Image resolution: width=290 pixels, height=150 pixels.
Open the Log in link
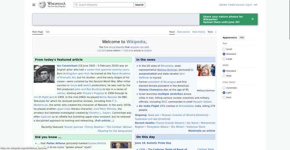click(x=249, y=5)
